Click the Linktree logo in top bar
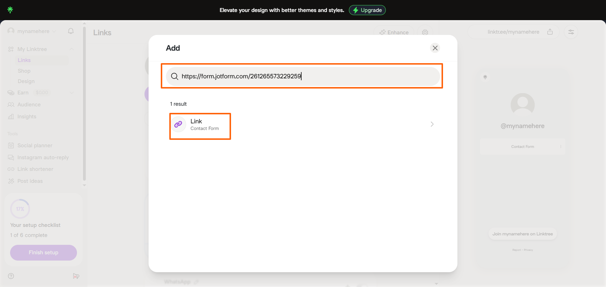This screenshot has height=287, width=606. pos(10,10)
